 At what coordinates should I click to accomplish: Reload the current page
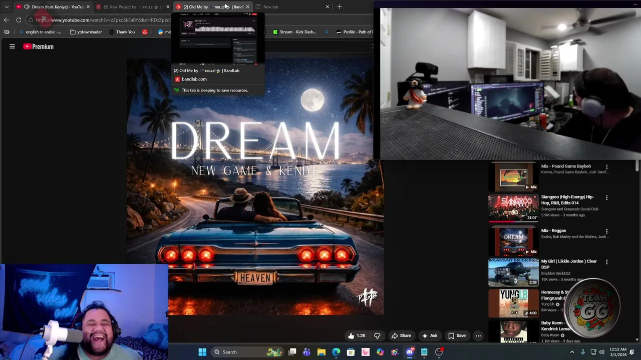coord(19,20)
